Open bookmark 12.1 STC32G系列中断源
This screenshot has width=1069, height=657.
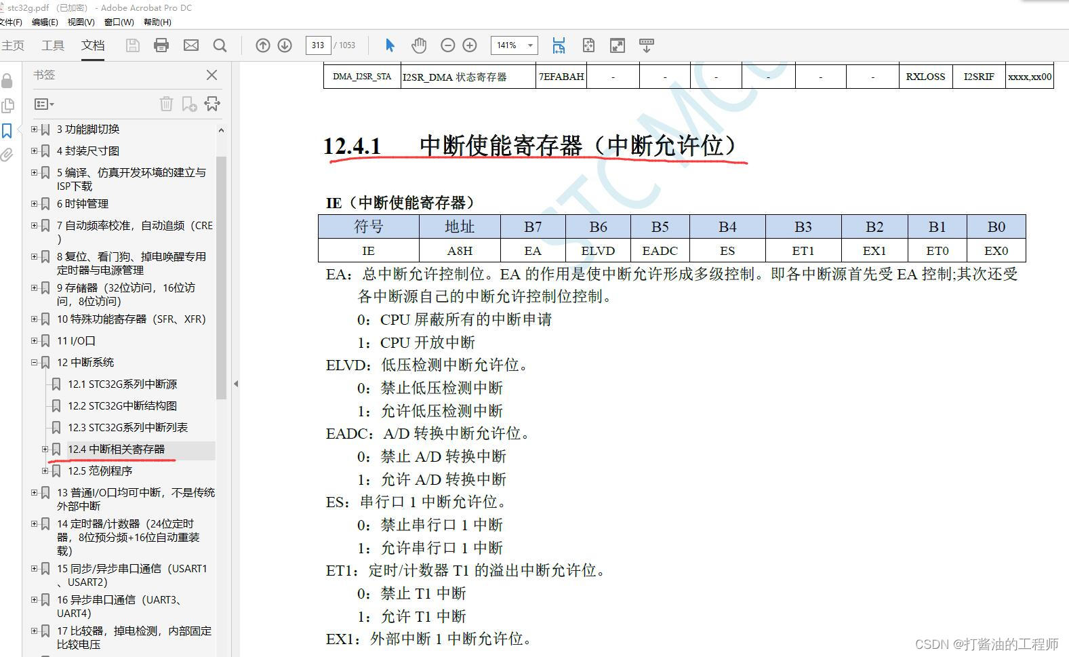[122, 384]
